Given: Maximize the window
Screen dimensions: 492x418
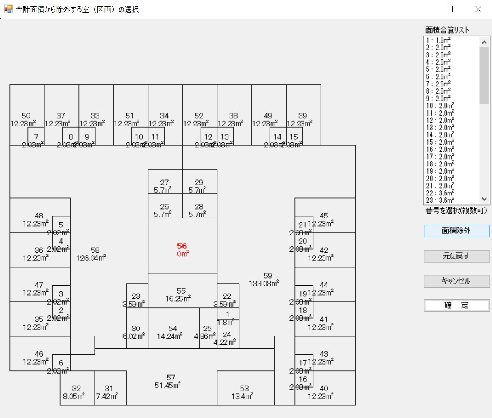Looking at the screenshot, I should [x=450, y=9].
